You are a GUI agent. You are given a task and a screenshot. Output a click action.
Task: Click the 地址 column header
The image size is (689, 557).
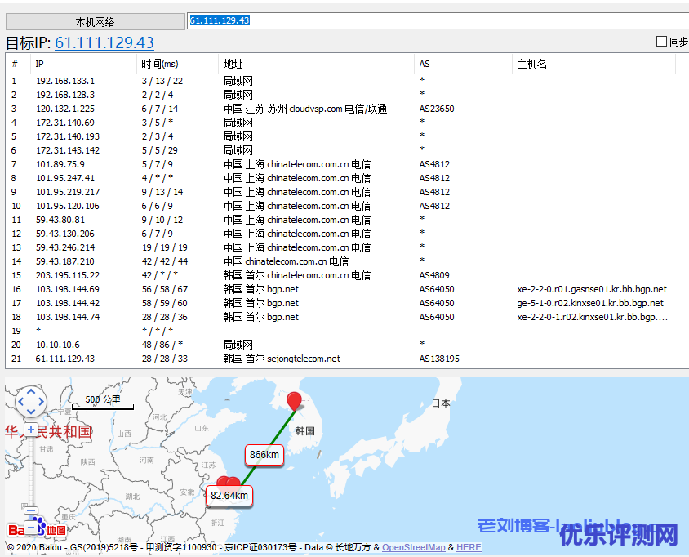(233, 64)
